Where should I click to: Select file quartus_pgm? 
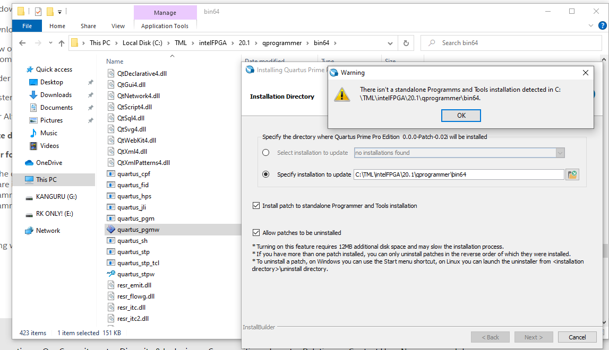coord(135,218)
